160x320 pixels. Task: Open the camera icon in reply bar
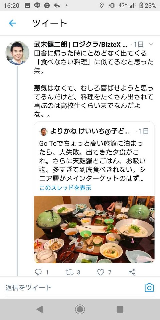(x=149, y=288)
